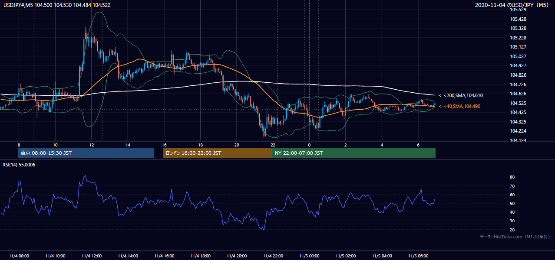Click the 11/5 06:00 date axis label
555x260 pixels.
pyautogui.click(x=418, y=256)
